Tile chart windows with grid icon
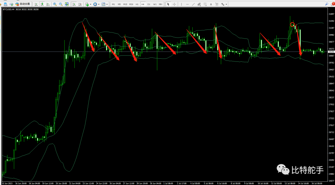335x185 pixels. pyautogui.click(x=67, y=4)
